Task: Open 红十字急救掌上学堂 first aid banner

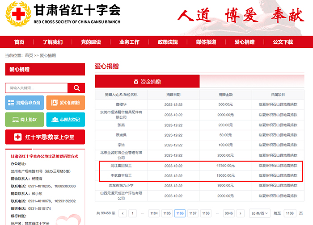Action: (x=45, y=137)
